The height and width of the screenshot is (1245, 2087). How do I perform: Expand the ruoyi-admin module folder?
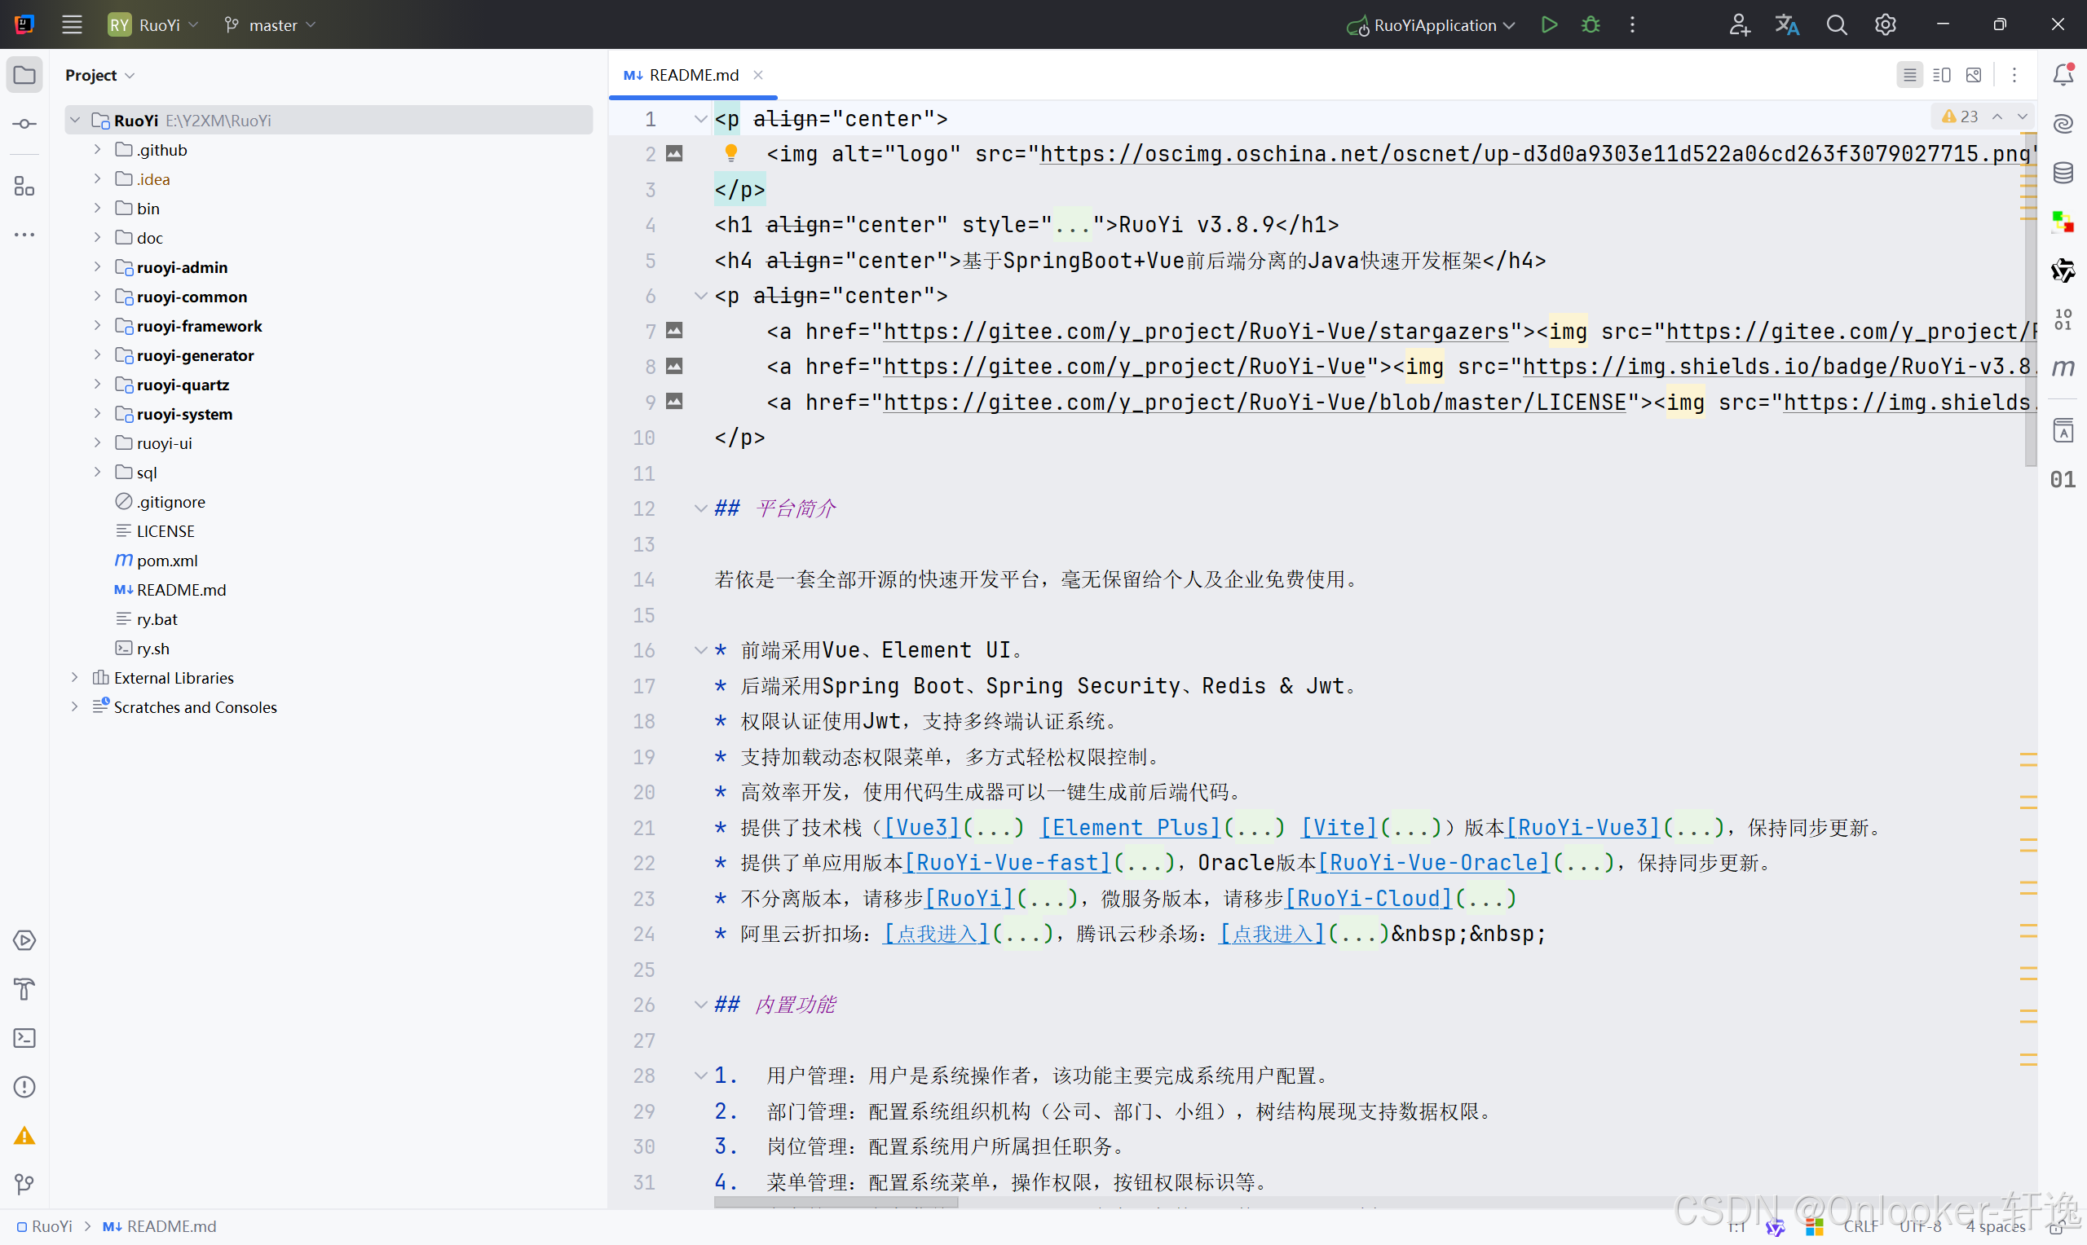(97, 266)
